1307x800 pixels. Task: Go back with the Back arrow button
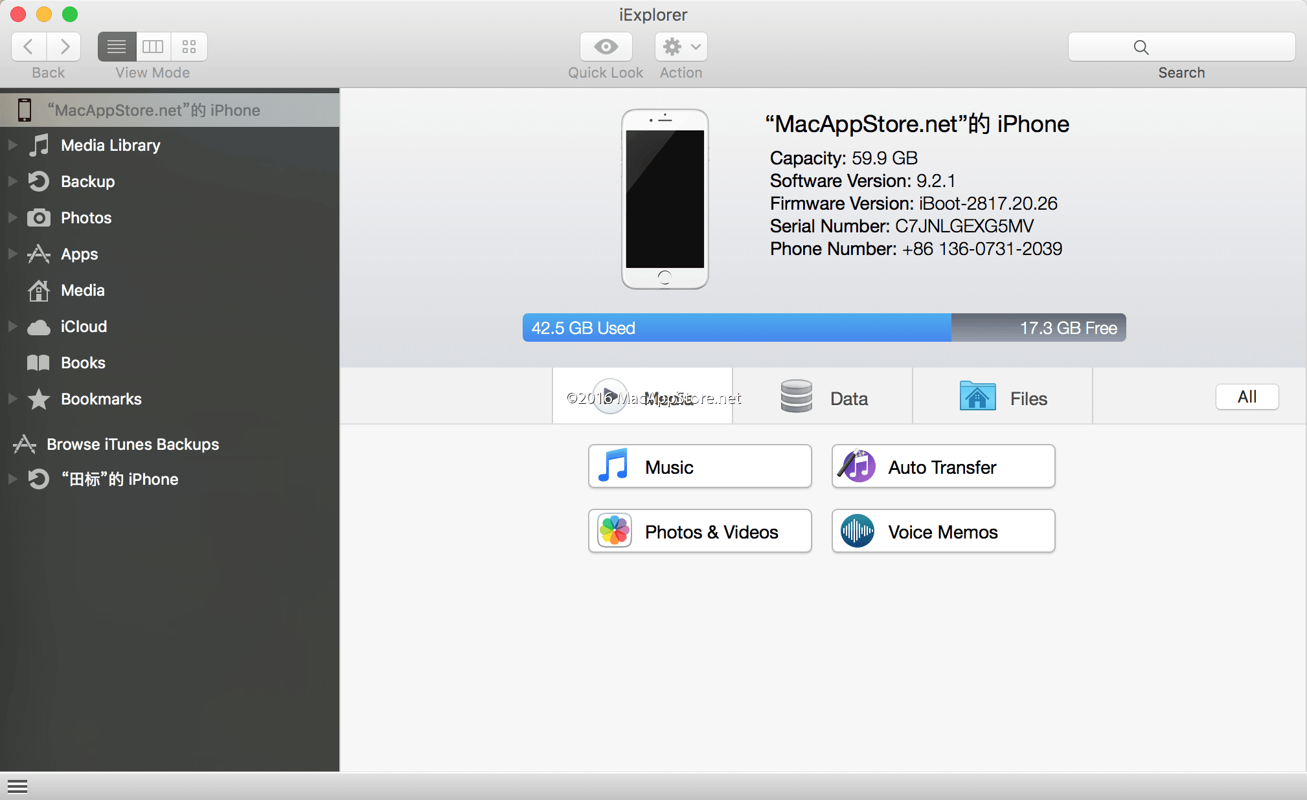click(28, 47)
